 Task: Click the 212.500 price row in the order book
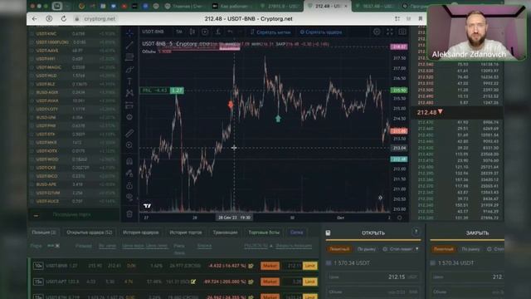457,91
